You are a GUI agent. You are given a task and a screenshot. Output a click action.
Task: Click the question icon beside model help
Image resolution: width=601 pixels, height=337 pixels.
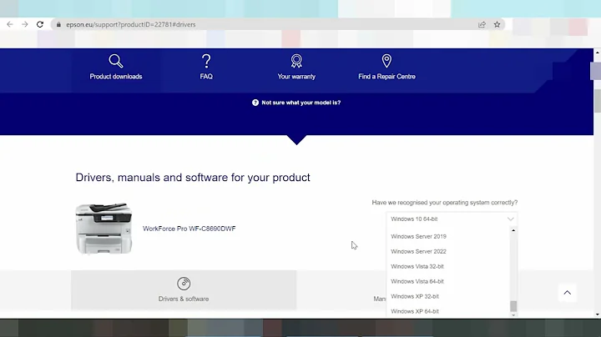[x=255, y=103]
